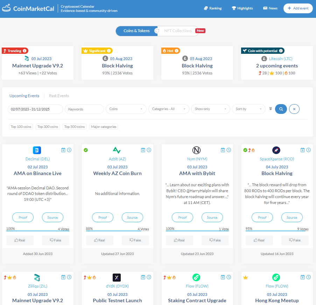Open the Coins dropdown
Viewport: 316px width, 305px height.
click(126, 109)
